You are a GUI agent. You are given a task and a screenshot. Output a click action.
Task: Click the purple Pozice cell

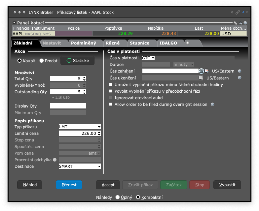pos(73,34)
